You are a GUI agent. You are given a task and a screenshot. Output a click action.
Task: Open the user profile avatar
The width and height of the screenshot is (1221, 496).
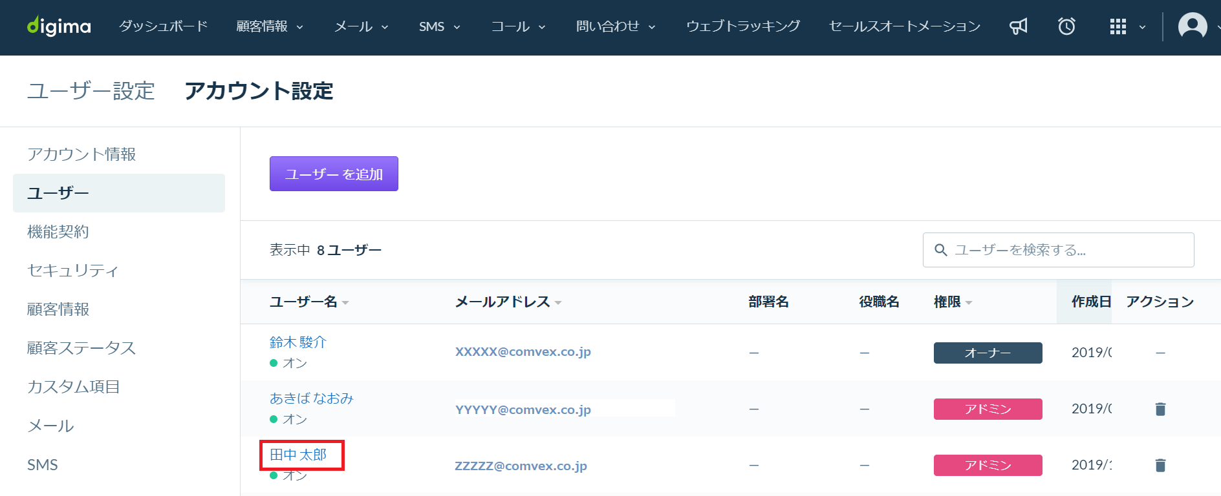1193,26
